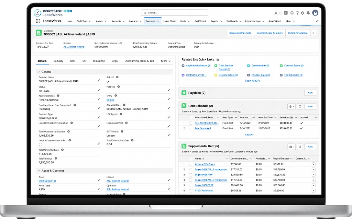Open the Accounting, Bank & Tax tab
The image size is (352, 221).
point(140,61)
